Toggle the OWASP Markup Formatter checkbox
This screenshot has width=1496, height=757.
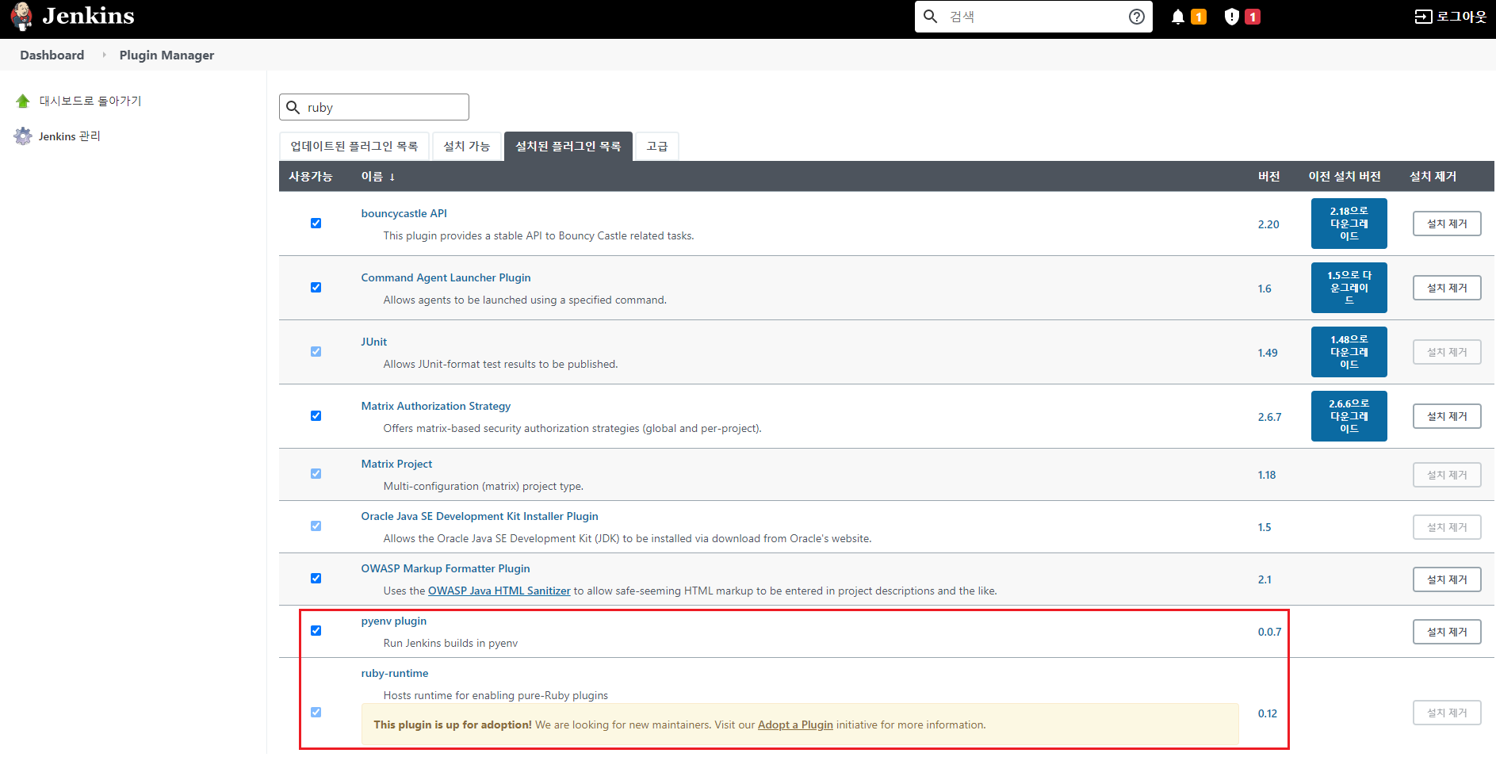point(316,578)
